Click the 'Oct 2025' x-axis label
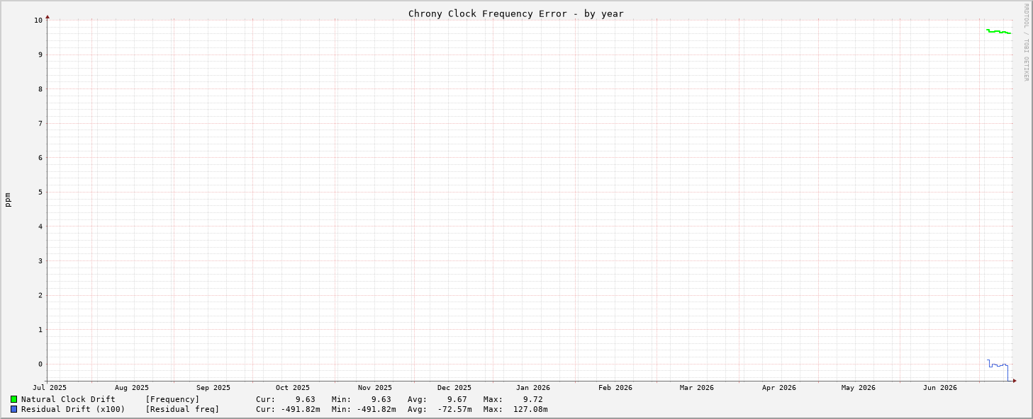This screenshot has width=1033, height=419. point(293,388)
